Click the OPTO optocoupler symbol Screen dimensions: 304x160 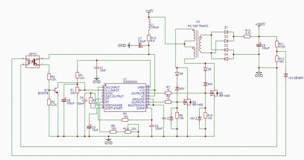[33, 62]
